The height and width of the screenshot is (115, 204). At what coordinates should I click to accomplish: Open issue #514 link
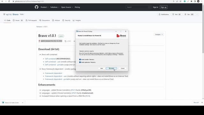(x=88, y=96)
